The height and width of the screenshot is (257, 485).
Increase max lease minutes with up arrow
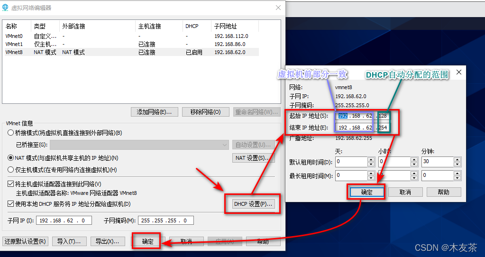[x=458, y=174]
